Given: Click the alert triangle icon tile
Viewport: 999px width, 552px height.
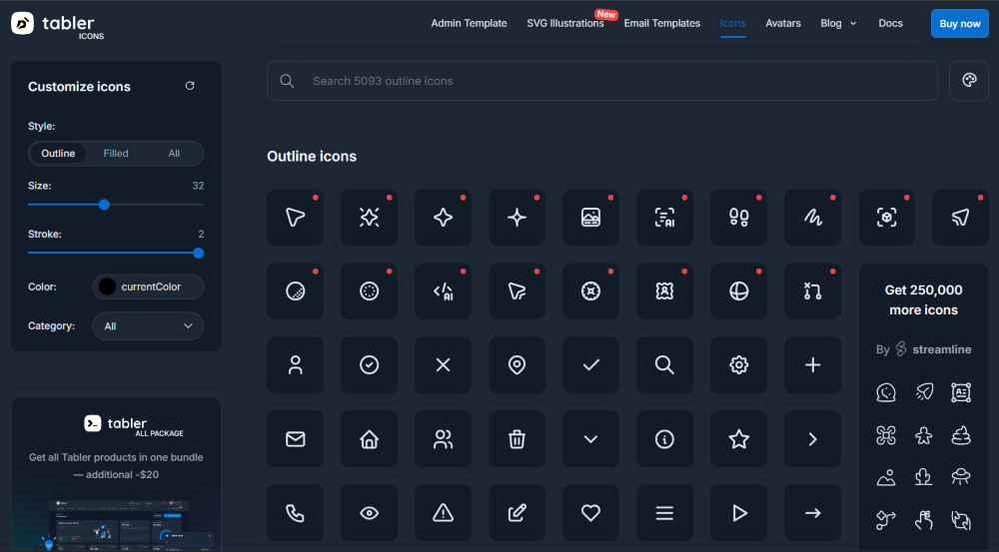Looking at the screenshot, I should tap(443, 512).
